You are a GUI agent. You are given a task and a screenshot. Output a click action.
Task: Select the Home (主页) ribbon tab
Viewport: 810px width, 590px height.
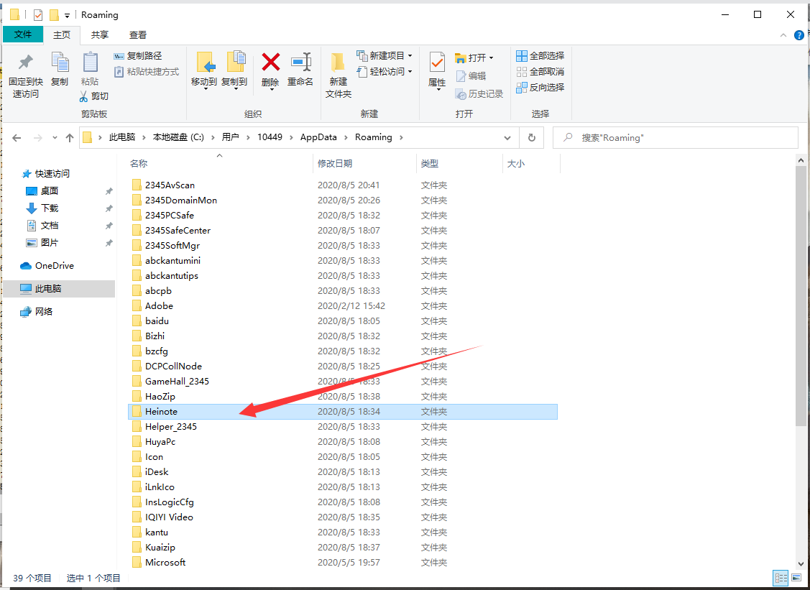[x=62, y=34]
